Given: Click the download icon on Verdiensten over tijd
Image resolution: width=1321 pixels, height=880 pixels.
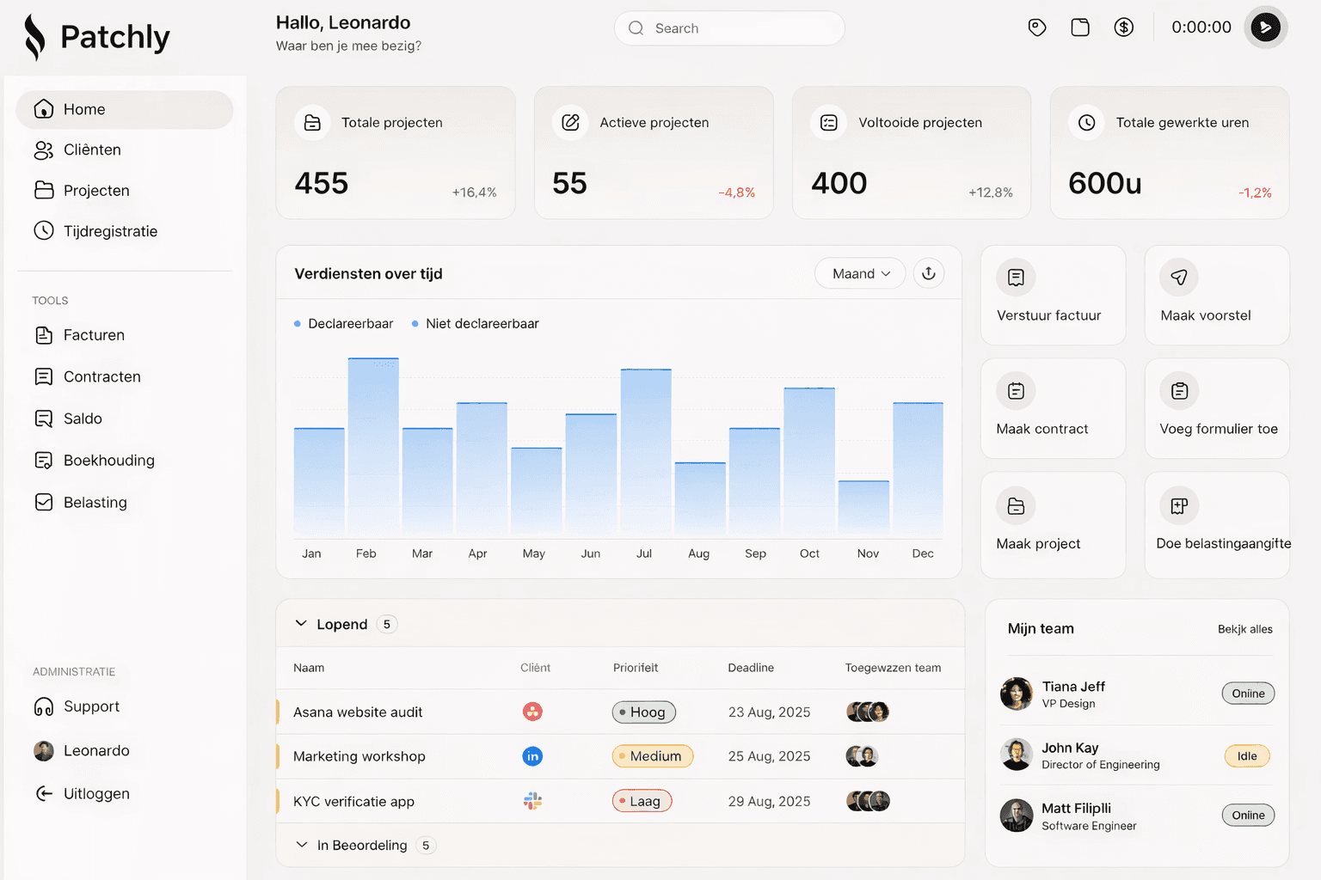Looking at the screenshot, I should coord(928,273).
